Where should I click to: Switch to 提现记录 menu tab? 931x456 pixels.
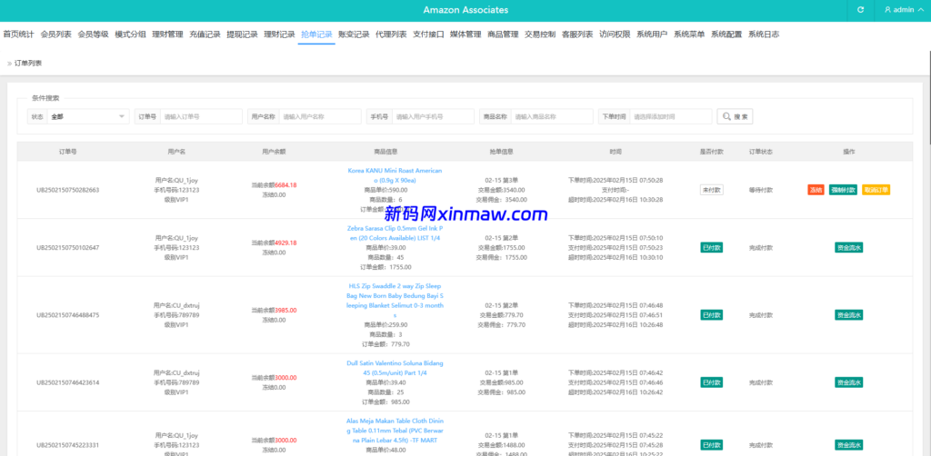[x=242, y=35]
